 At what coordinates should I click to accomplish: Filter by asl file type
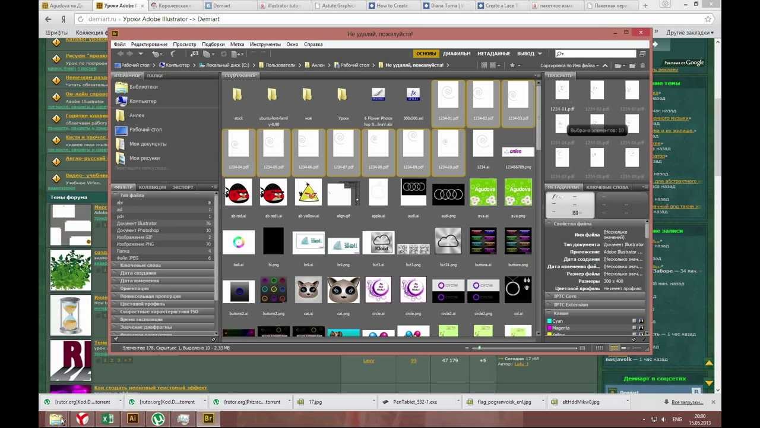tap(163, 210)
